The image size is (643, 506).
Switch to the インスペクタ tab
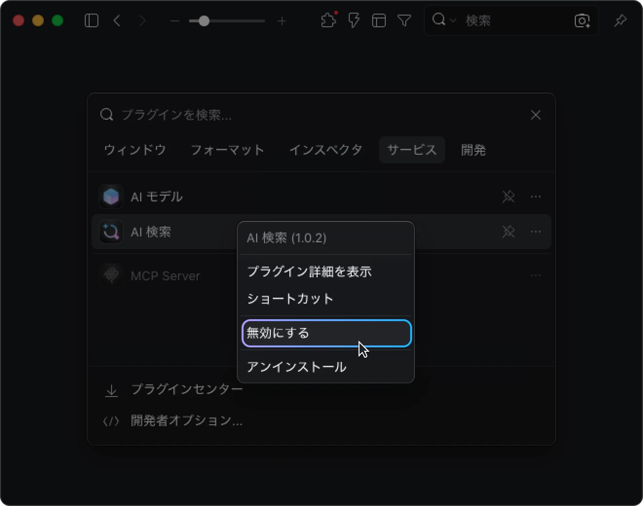click(326, 150)
